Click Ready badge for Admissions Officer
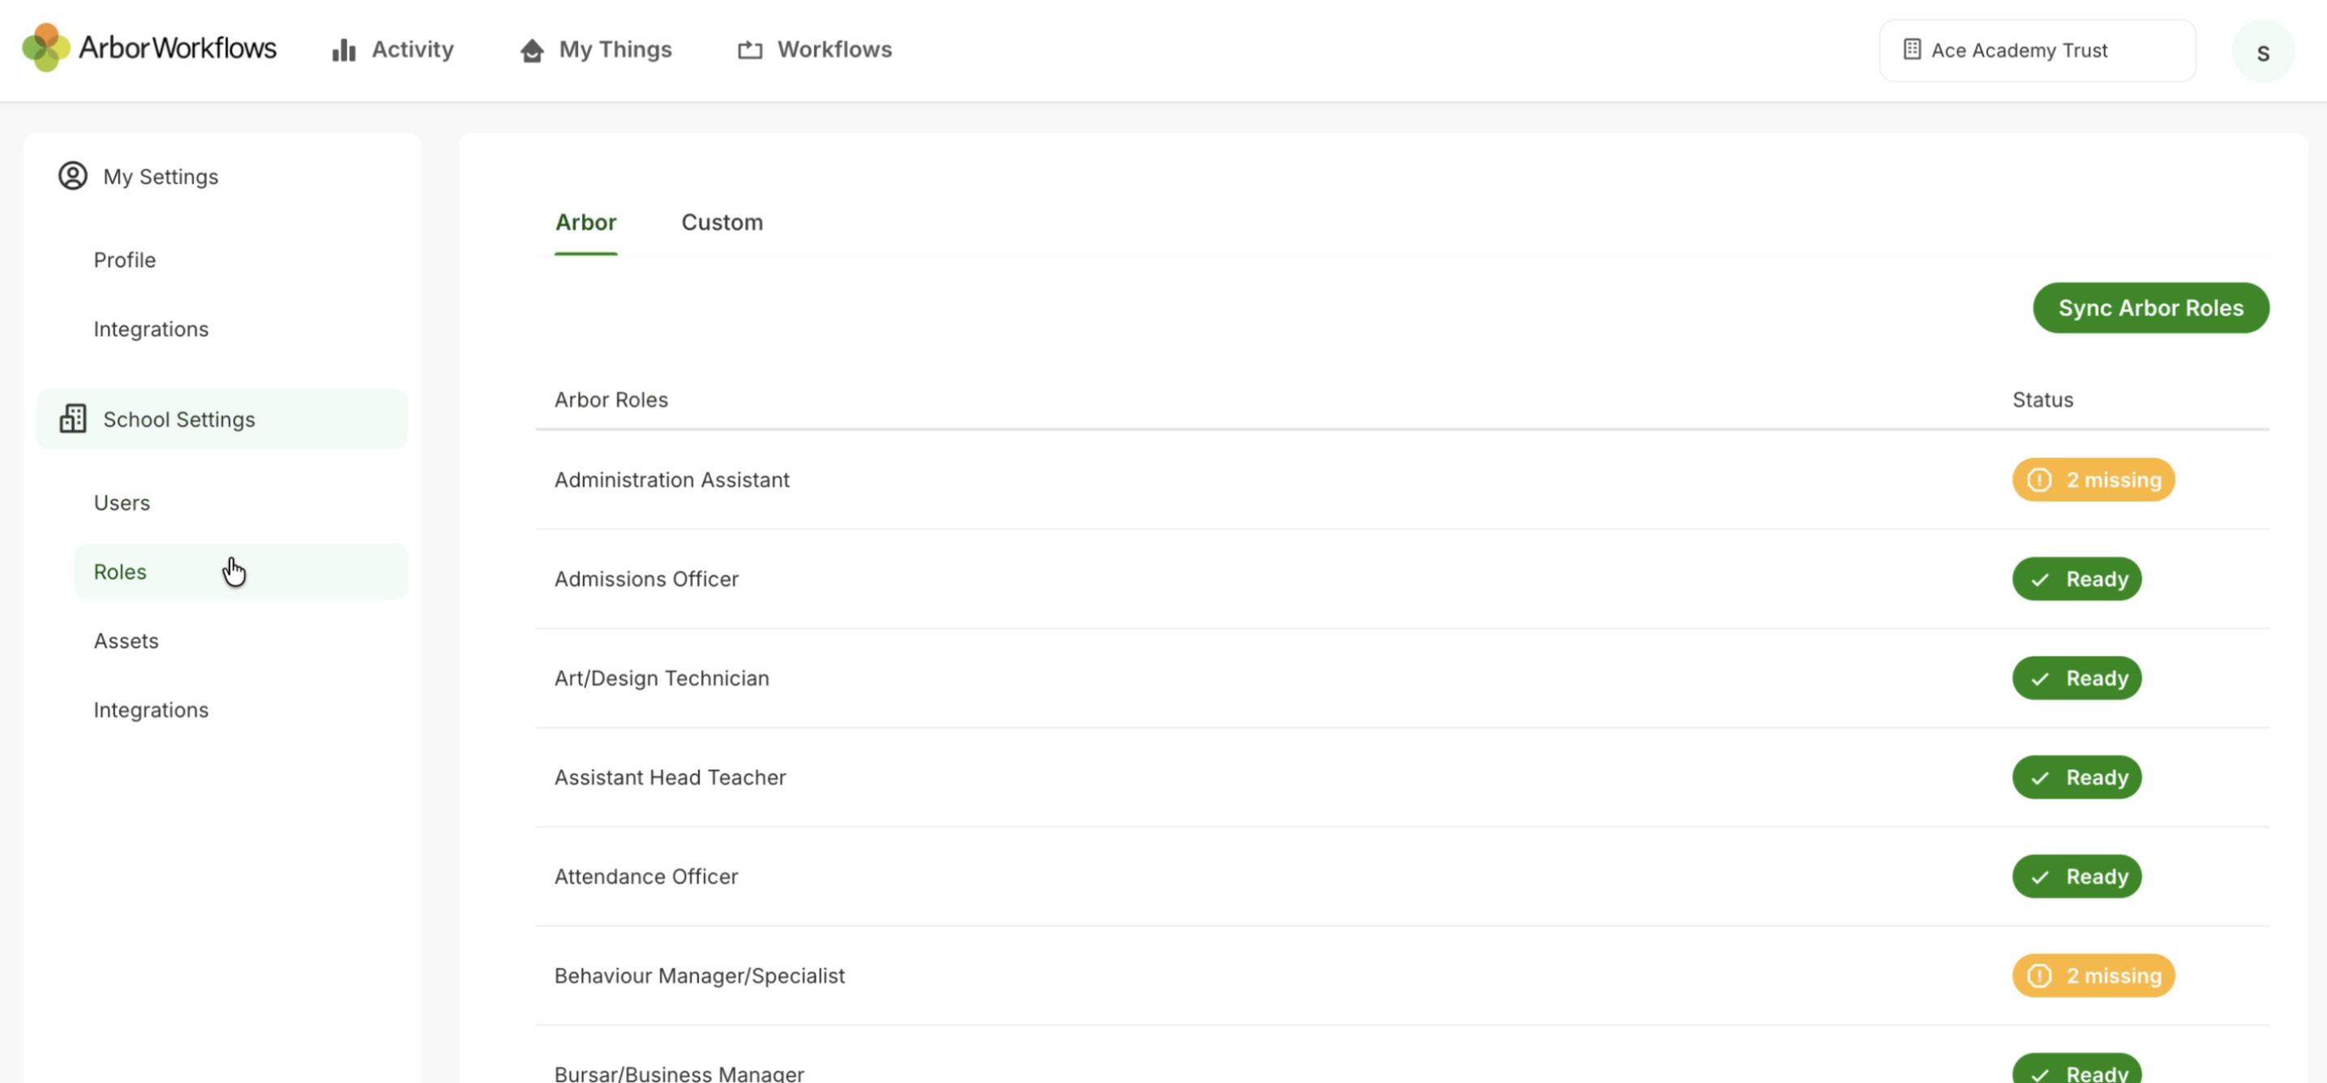Image resolution: width=2327 pixels, height=1083 pixels. click(x=2076, y=579)
